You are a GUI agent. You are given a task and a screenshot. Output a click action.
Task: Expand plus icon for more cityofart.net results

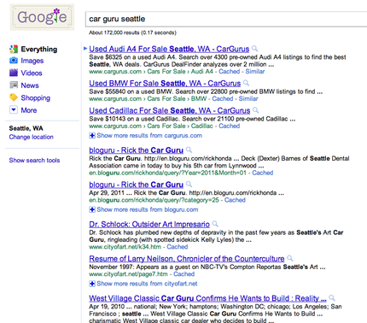click(x=92, y=284)
